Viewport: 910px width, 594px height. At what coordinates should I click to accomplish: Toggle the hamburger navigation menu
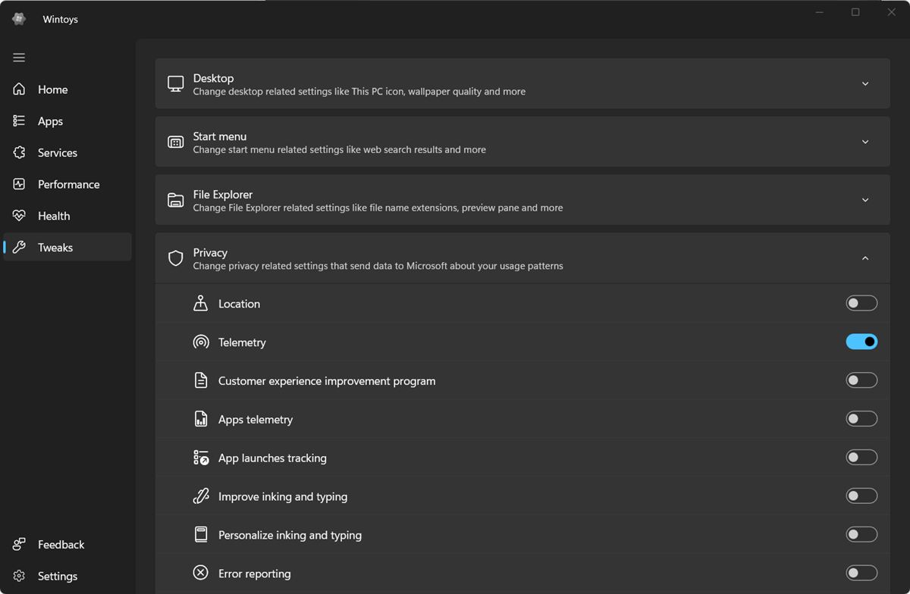19,58
